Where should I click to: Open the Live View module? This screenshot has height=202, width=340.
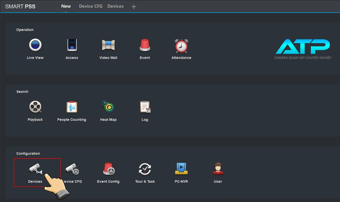coord(35,45)
